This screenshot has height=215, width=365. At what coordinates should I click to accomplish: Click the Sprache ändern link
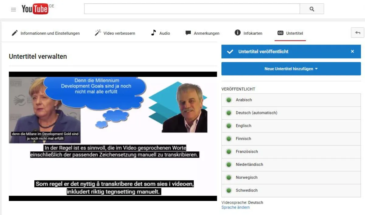[x=235, y=207]
